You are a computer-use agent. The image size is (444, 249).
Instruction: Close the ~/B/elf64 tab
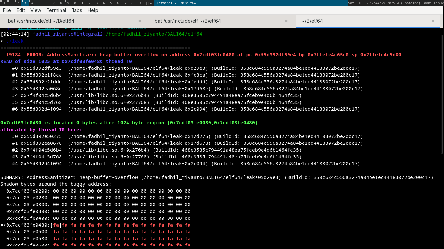coord(433,21)
